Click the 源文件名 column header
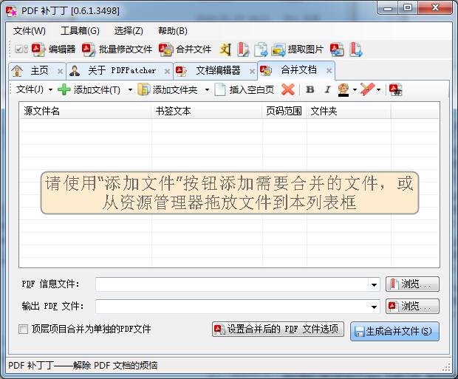This screenshot has width=458, height=379. (x=85, y=111)
